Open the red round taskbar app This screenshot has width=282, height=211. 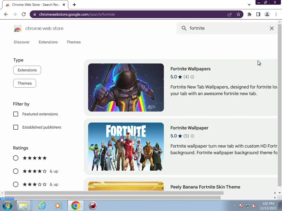pos(93,206)
